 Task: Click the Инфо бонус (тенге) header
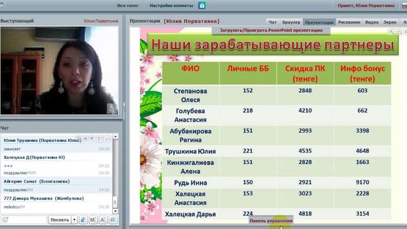[x=362, y=73]
